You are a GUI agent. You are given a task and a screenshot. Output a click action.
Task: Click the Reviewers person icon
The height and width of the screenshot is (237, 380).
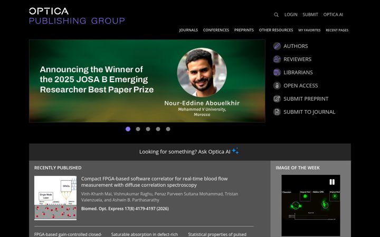click(x=277, y=59)
